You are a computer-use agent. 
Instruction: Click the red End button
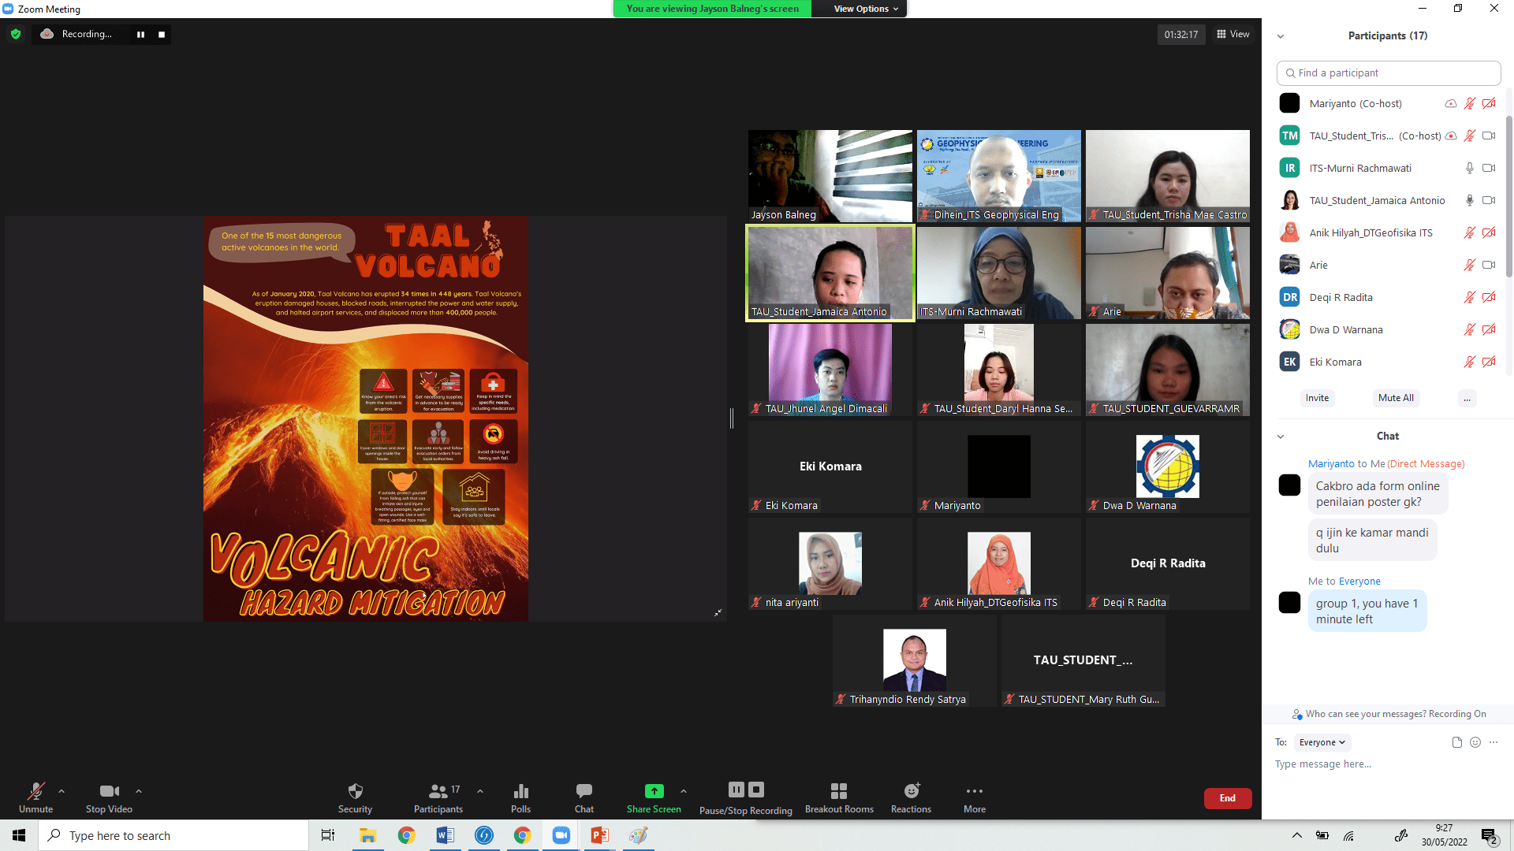[1227, 798]
